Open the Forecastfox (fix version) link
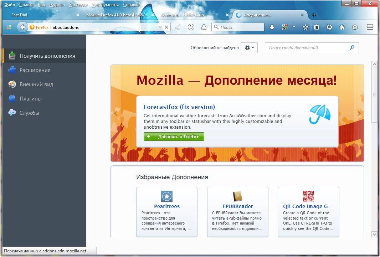Image resolution: width=380 pixels, height=257 pixels. (179, 107)
